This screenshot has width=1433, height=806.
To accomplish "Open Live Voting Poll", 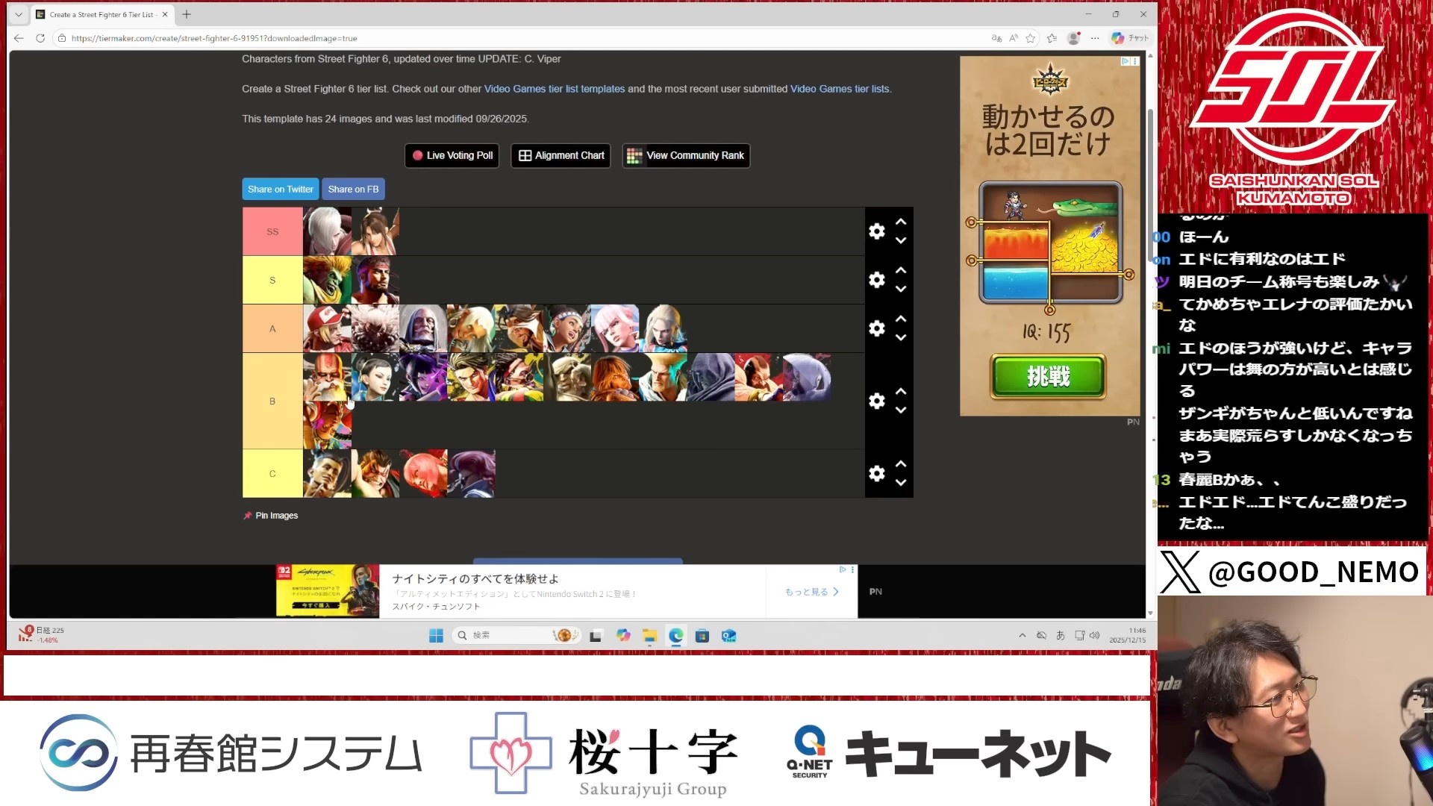I will [452, 155].
